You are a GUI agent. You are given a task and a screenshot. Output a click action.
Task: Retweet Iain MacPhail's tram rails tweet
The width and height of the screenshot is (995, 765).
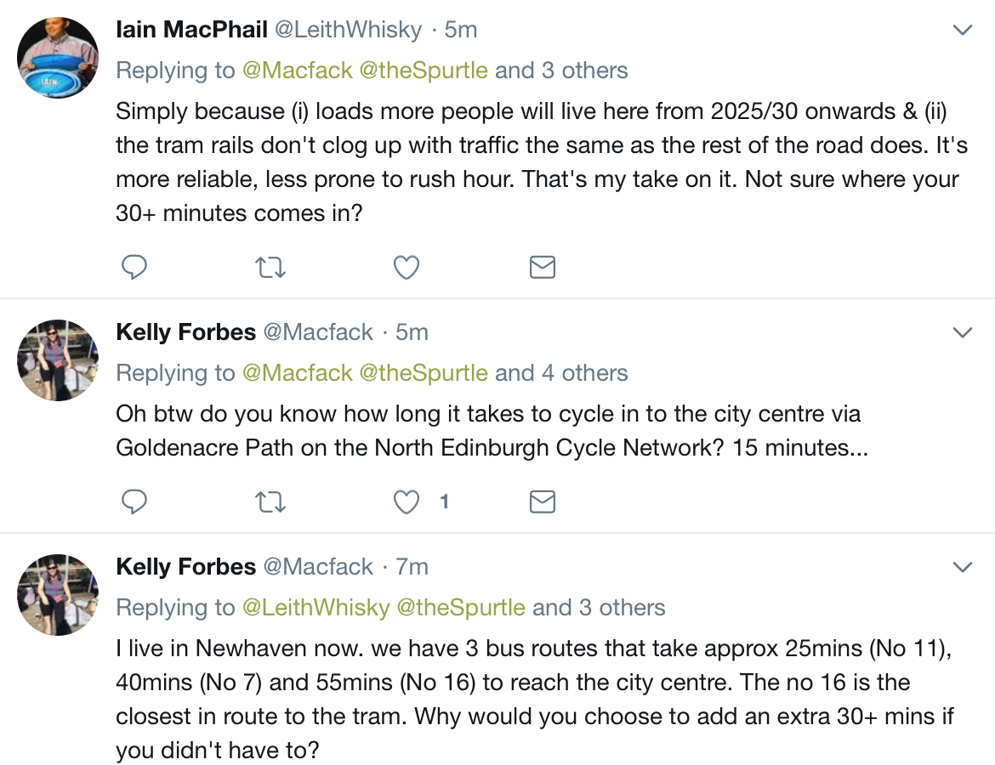tap(270, 268)
